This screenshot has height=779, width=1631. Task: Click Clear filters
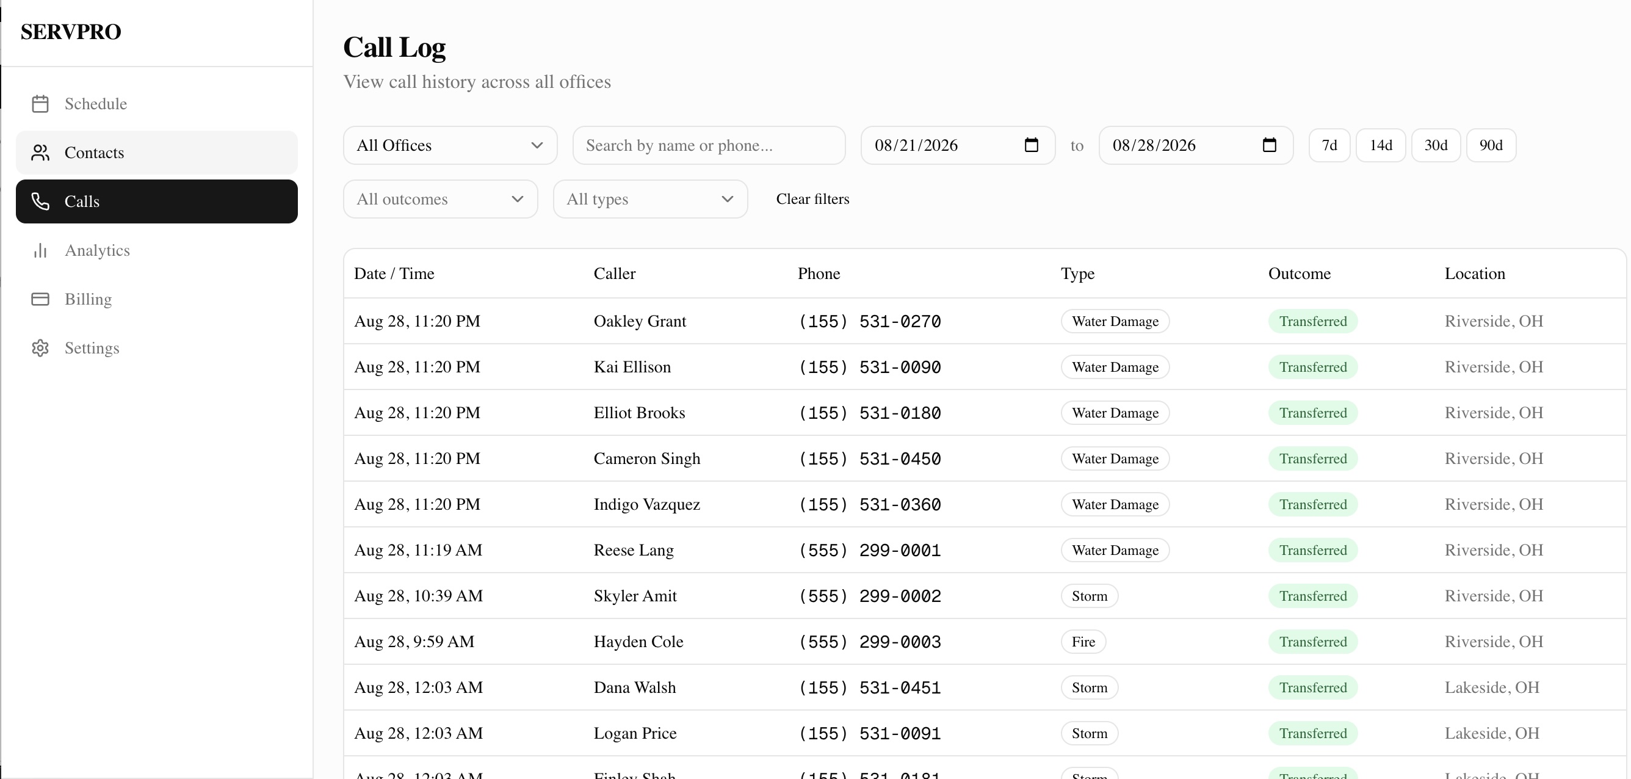coord(812,199)
